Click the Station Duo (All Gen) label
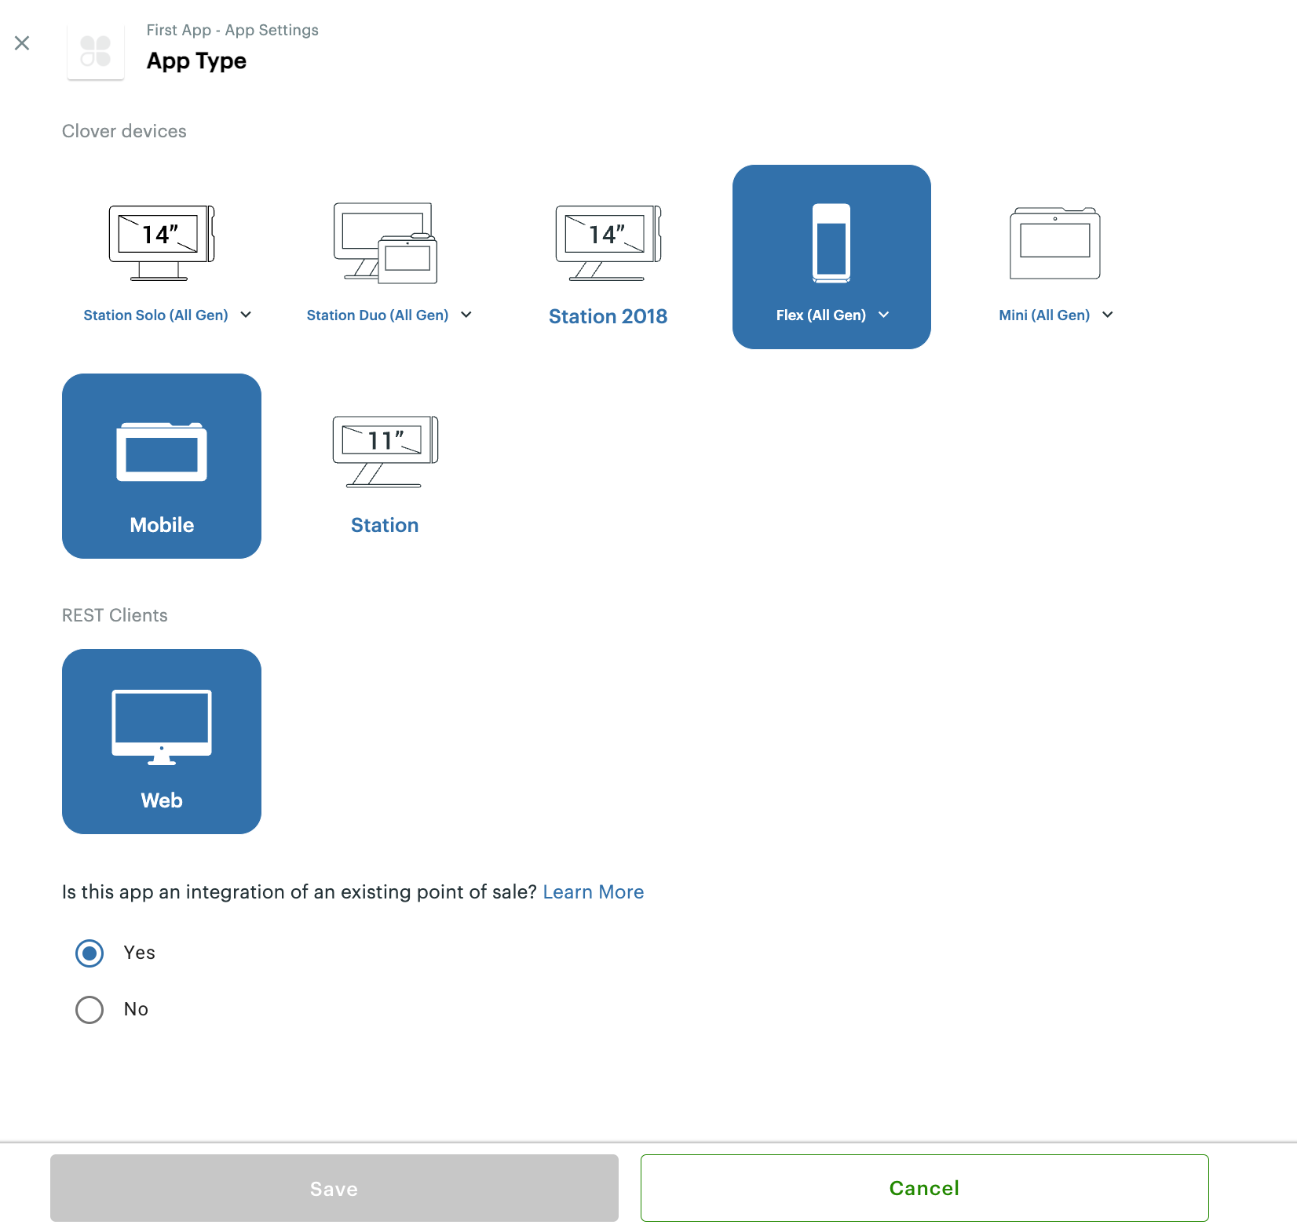Image resolution: width=1297 pixels, height=1232 pixels. coord(378,315)
